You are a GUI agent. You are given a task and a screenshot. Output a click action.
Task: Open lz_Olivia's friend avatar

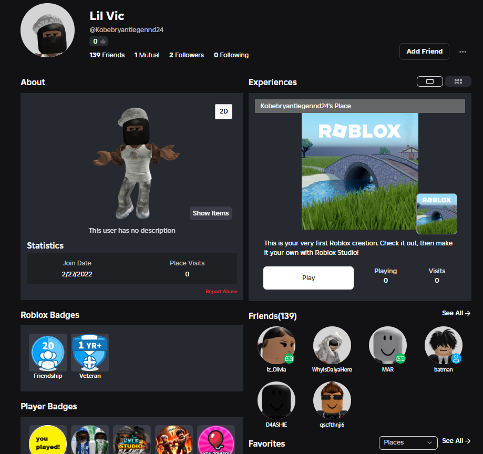pos(276,345)
